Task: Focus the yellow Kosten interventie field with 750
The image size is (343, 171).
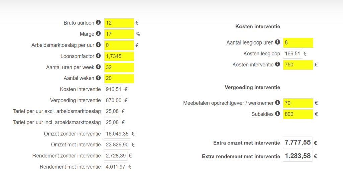Action: (298, 65)
